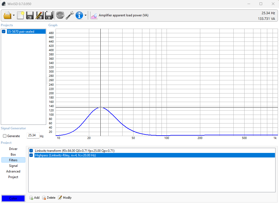Switch to the Driver tab

pyautogui.click(x=13, y=149)
